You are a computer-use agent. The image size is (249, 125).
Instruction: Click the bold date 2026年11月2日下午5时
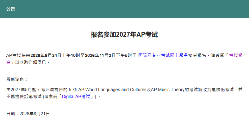click(109, 55)
